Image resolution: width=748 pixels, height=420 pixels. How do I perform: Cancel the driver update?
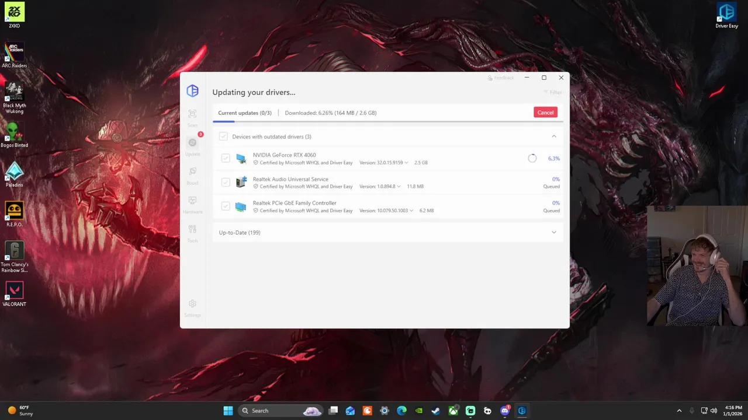click(545, 113)
